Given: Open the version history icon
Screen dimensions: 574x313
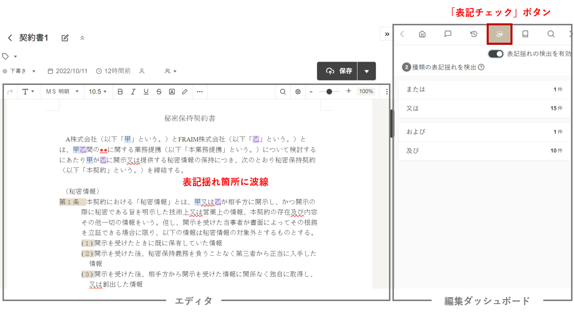Looking at the screenshot, I should click(474, 34).
